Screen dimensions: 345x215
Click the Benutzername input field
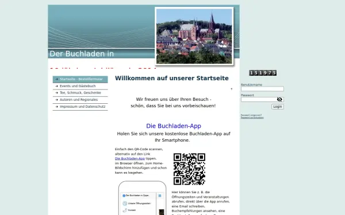[262, 89]
